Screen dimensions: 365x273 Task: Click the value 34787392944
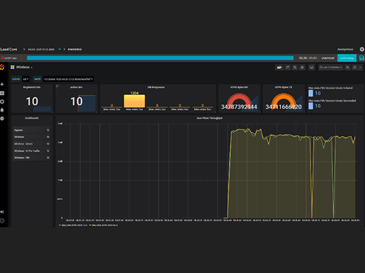point(239,107)
